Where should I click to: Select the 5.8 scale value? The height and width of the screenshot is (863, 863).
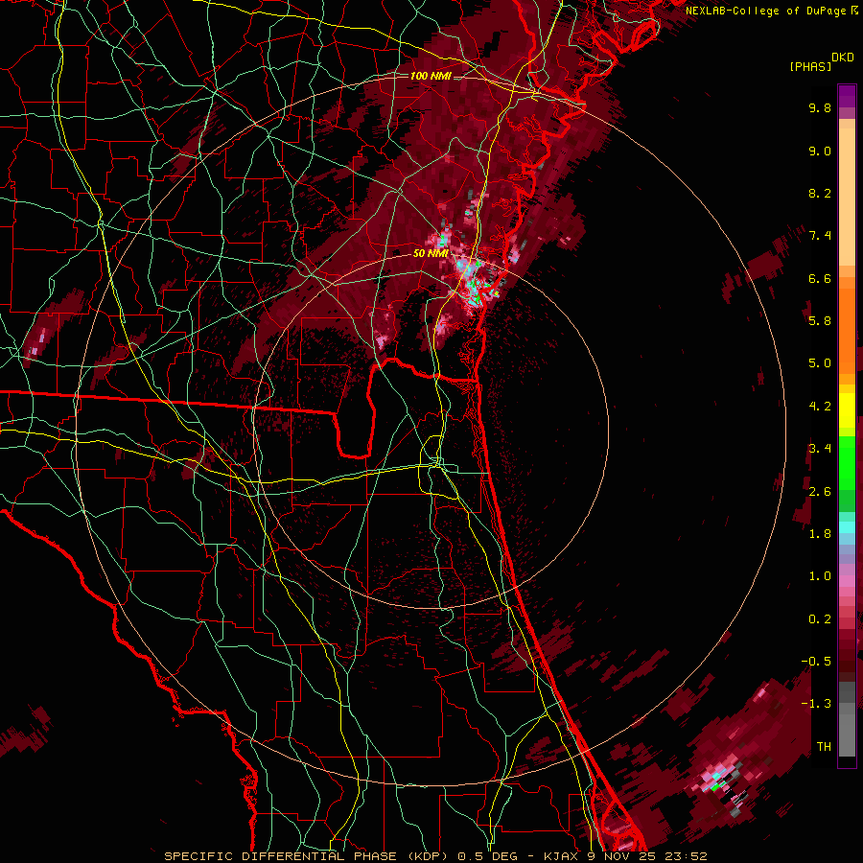coord(820,321)
